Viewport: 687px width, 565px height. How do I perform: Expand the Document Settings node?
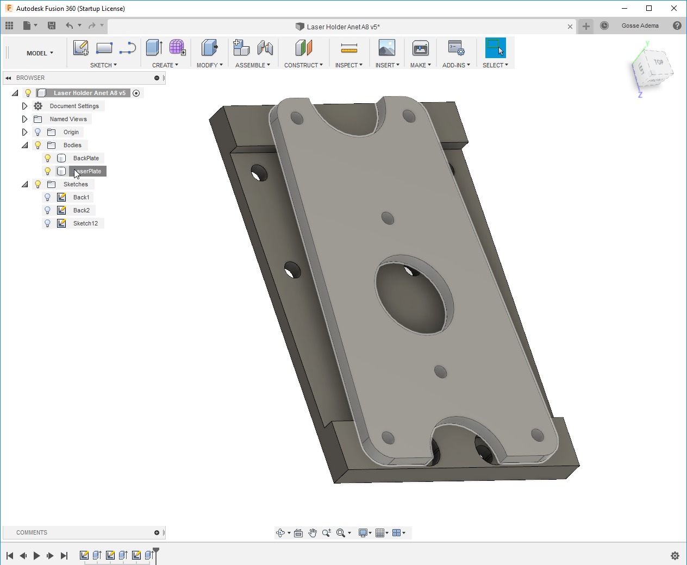pos(24,106)
